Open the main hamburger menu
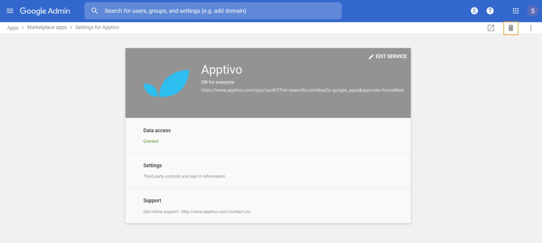The height and width of the screenshot is (243, 542). tap(10, 11)
